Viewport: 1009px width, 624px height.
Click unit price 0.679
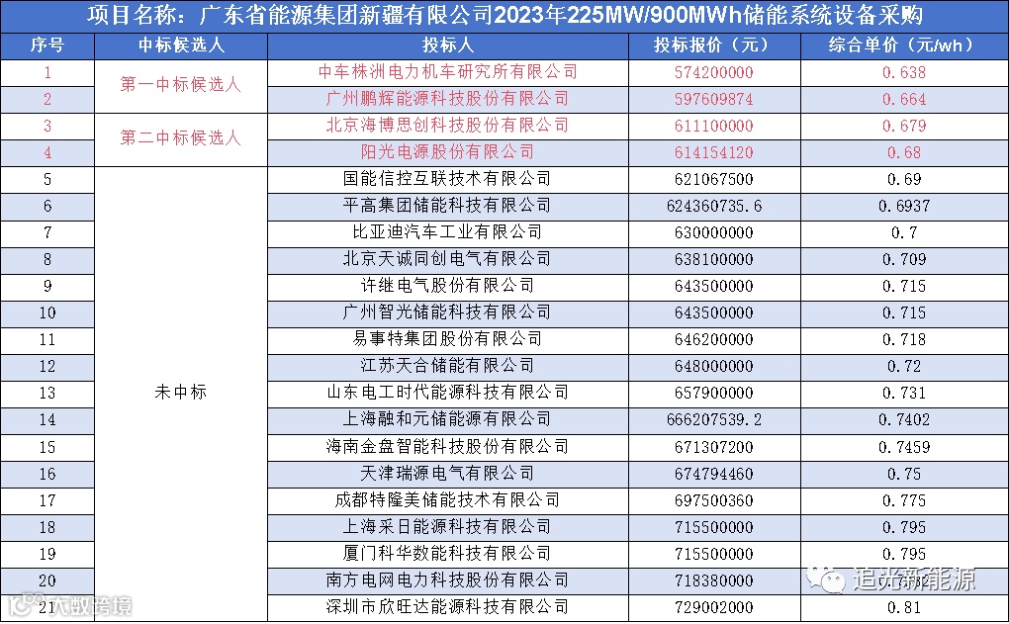(x=904, y=126)
